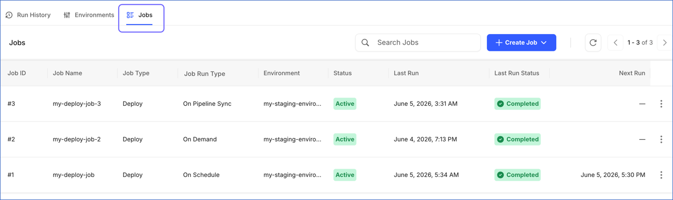Click the 1 - 3 of 3 pagination text

point(640,42)
